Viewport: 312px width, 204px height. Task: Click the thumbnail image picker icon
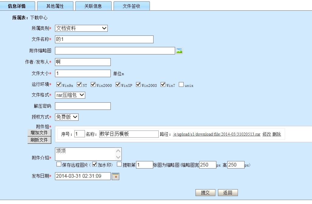click(179, 51)
